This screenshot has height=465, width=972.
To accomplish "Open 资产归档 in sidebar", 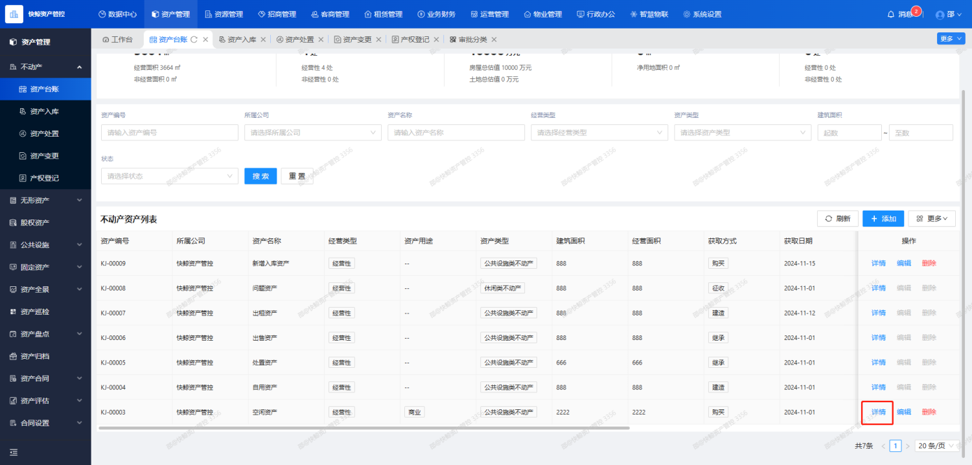I will pyautogui.click(x=45, y=356).
